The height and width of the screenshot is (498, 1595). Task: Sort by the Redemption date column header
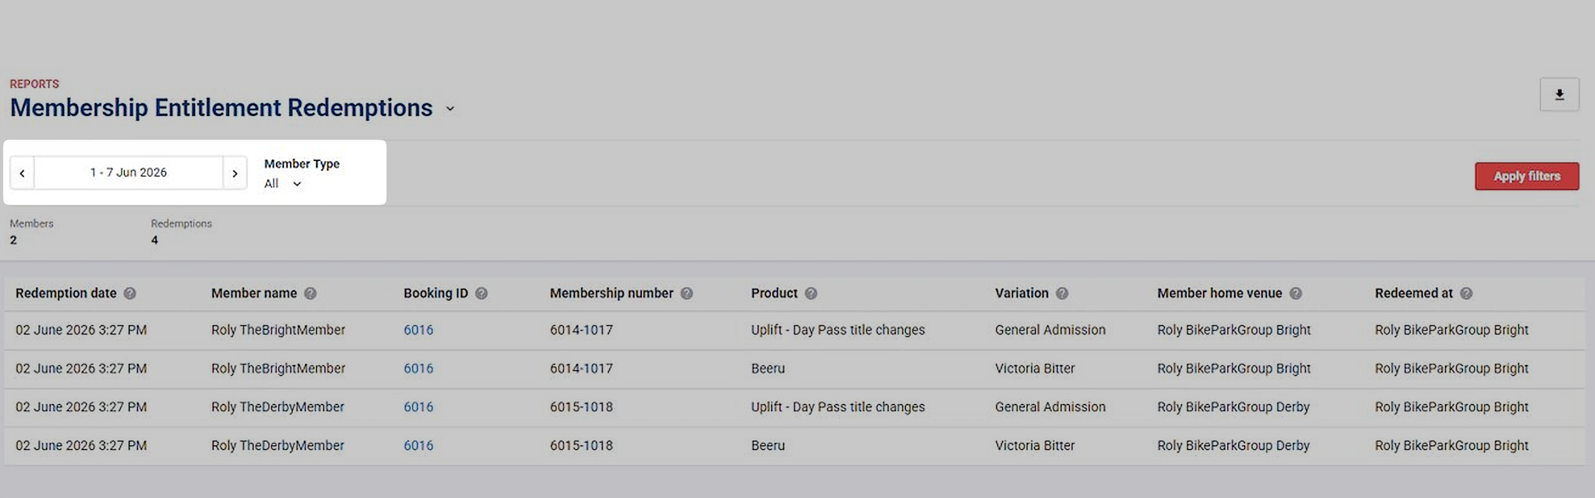click(x=65, y=293)
